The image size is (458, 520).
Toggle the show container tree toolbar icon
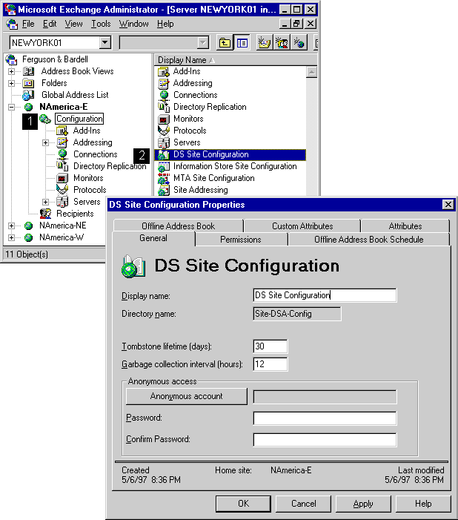pos(242,43)
